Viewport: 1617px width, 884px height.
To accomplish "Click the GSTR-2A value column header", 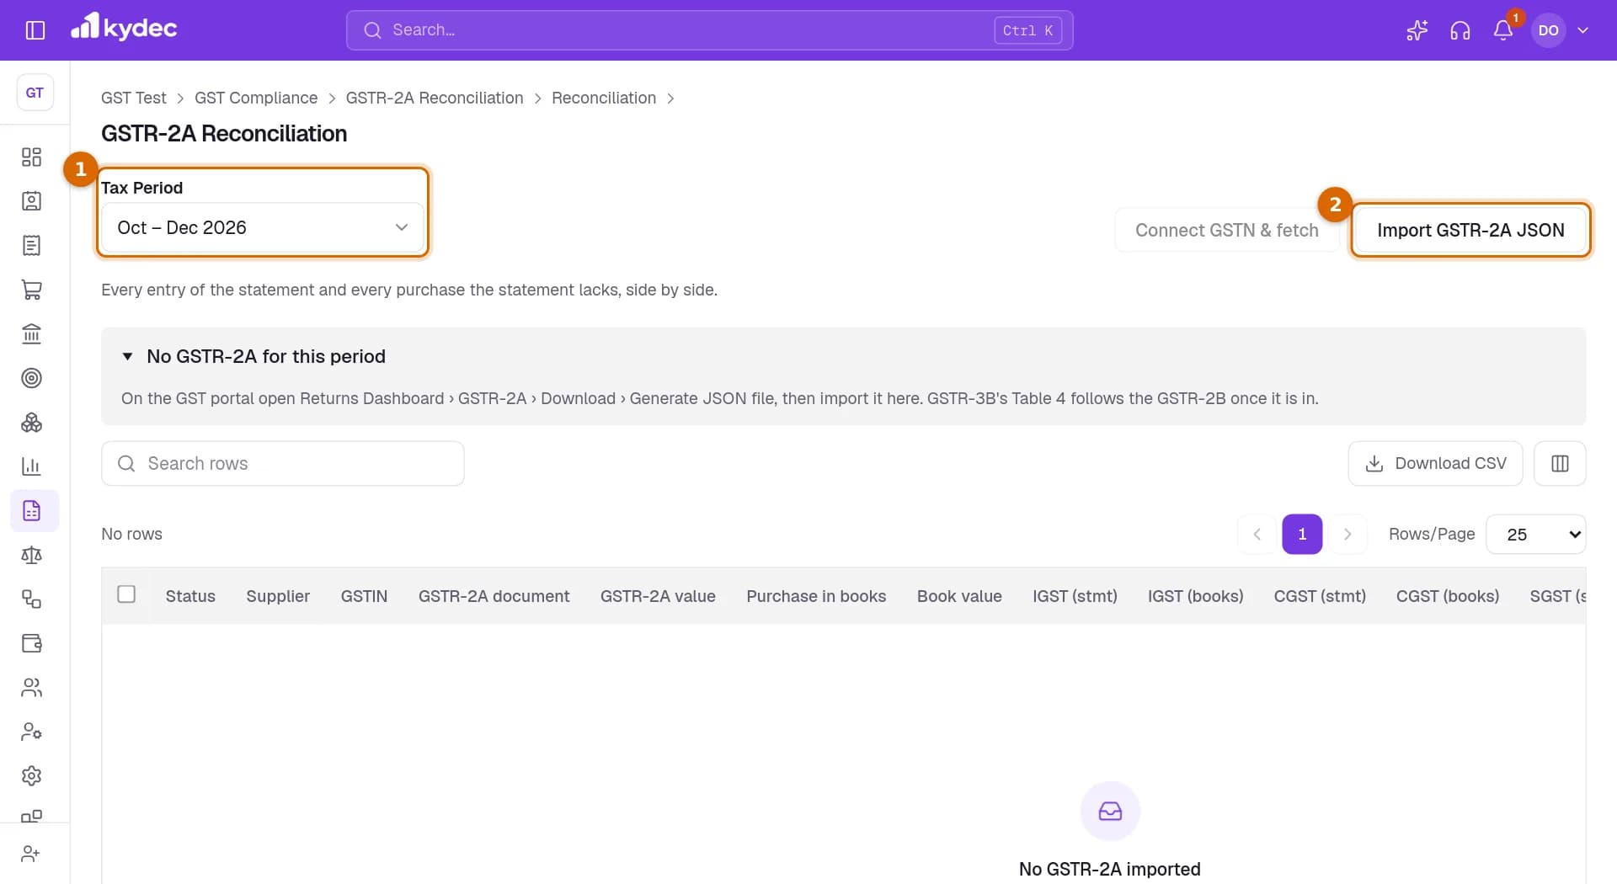I will click(x=658, y=597).
